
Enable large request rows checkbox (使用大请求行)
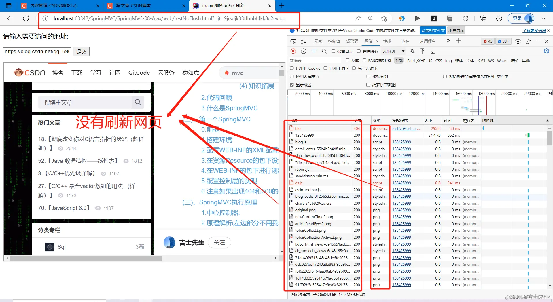pos(292,76)
